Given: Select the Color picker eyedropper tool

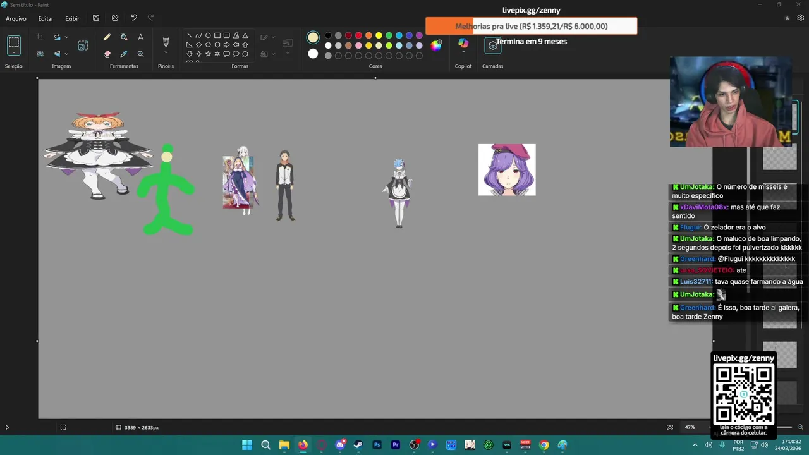Looking at the screenshot, I should (124, 54).
